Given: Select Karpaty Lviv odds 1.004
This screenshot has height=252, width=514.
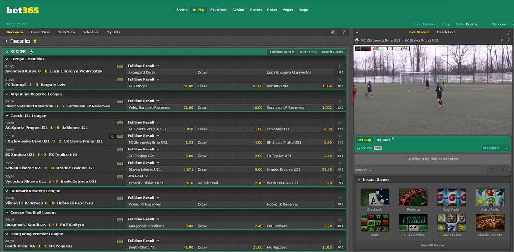Looking at the screenshot, I should tap(327, 86).
